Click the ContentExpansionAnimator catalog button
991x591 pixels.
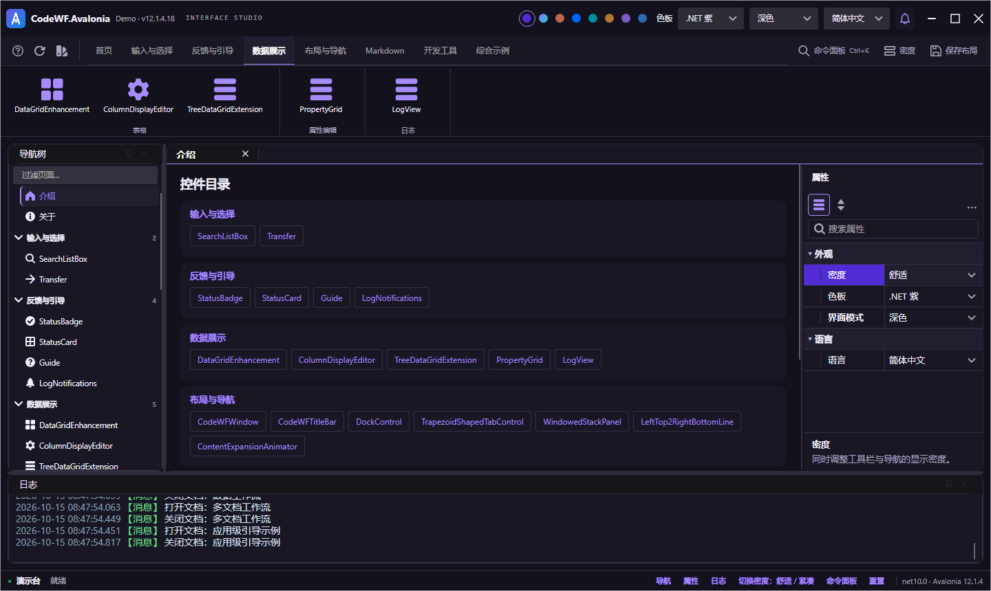tap(247, 447)
